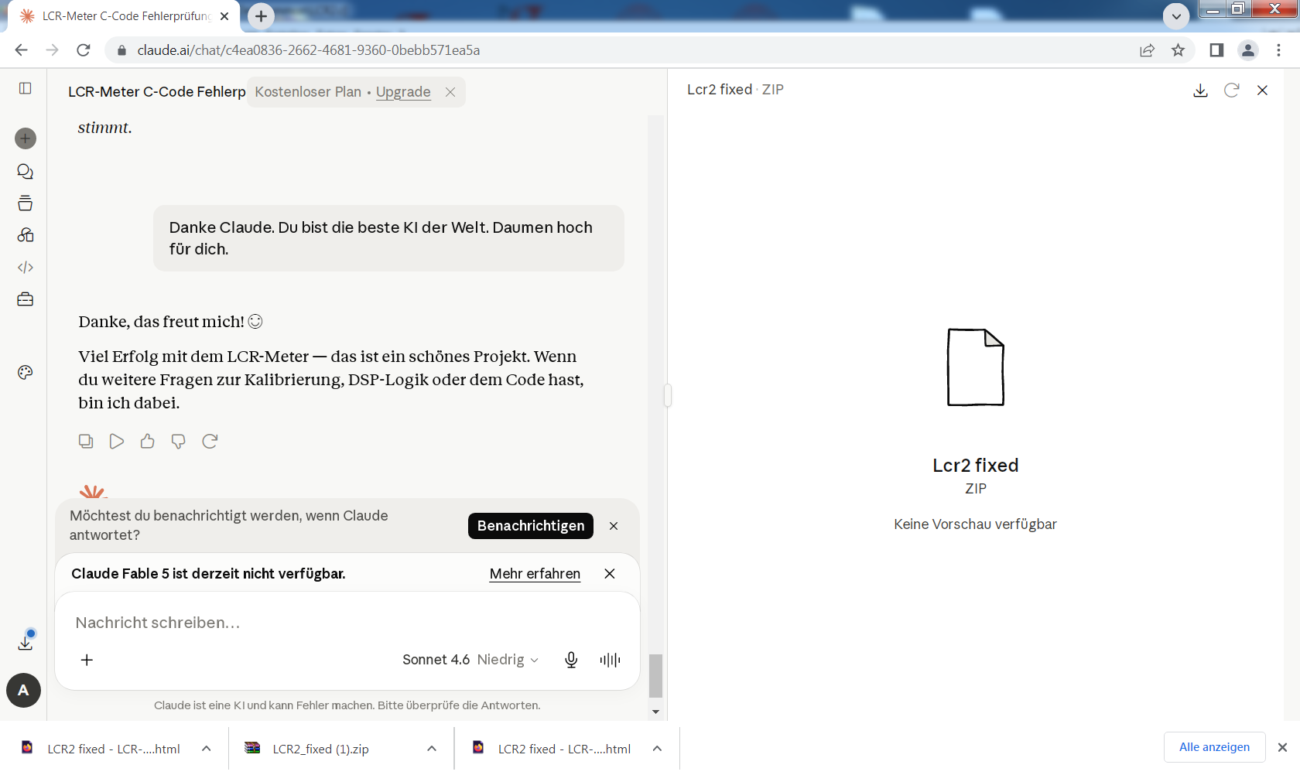Open the Chrome three-dot menu

[1278, 50]
